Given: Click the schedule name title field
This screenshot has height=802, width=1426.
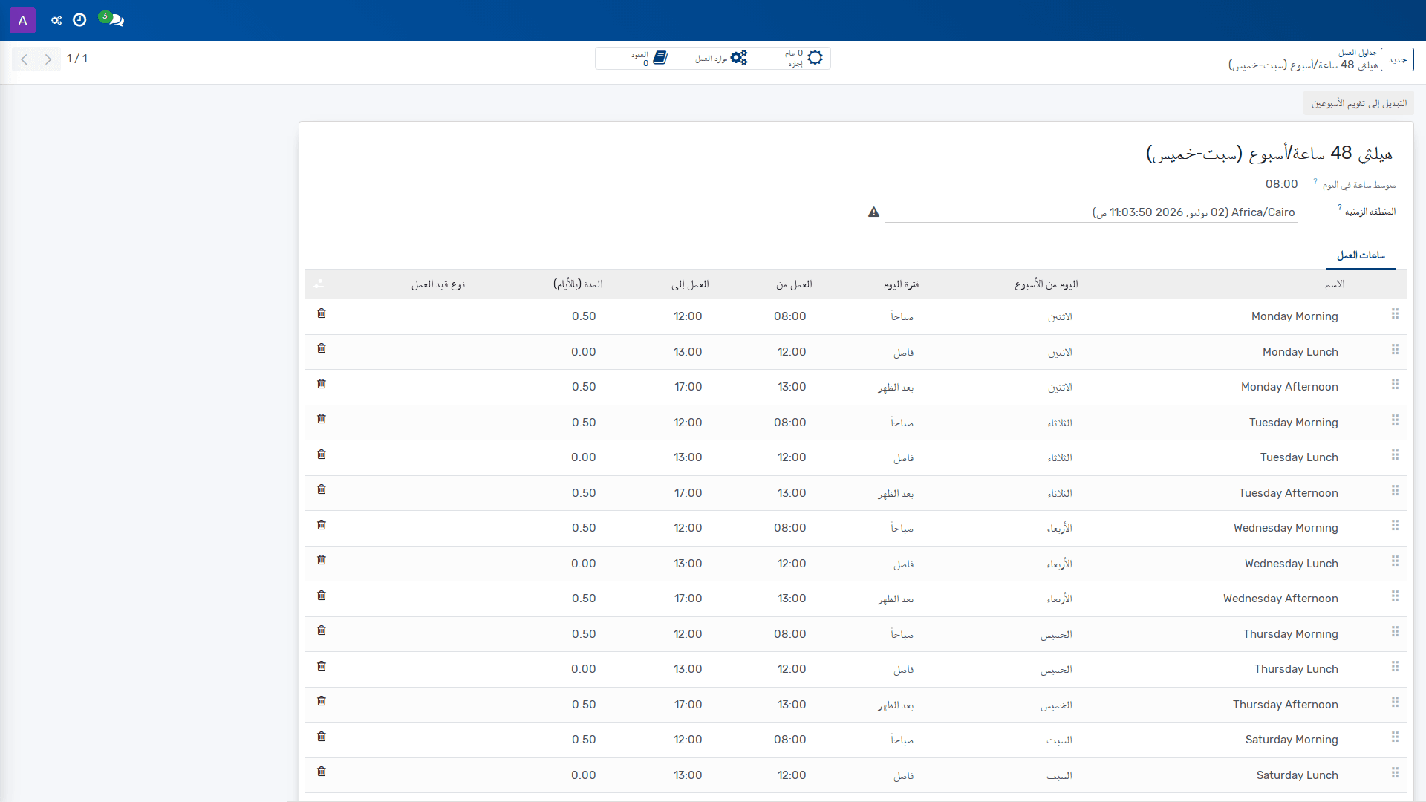Looking at the screenshot, I should 1268,153.
